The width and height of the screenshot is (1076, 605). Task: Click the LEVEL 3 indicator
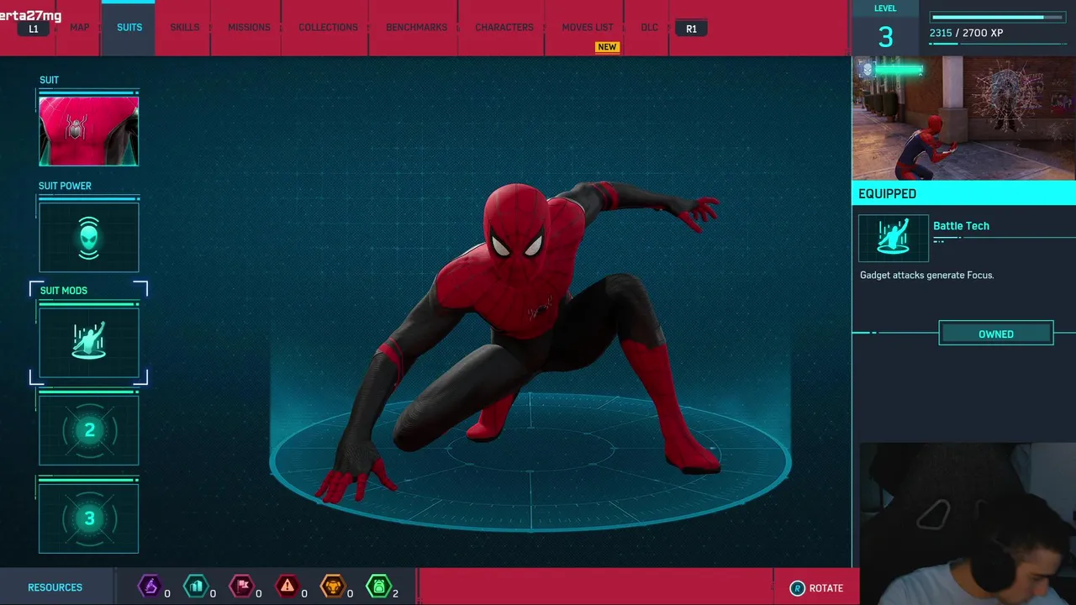[x=885, y=29]
